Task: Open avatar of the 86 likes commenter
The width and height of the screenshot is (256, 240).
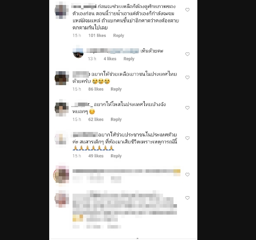Action: click(x=62, y=78)
